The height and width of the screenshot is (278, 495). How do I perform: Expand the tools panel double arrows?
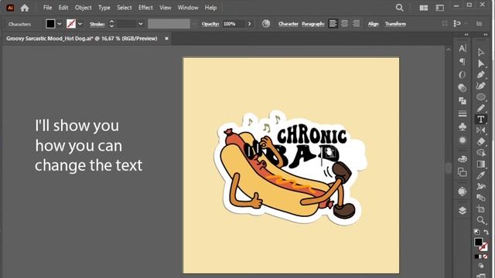pos(486,35)
